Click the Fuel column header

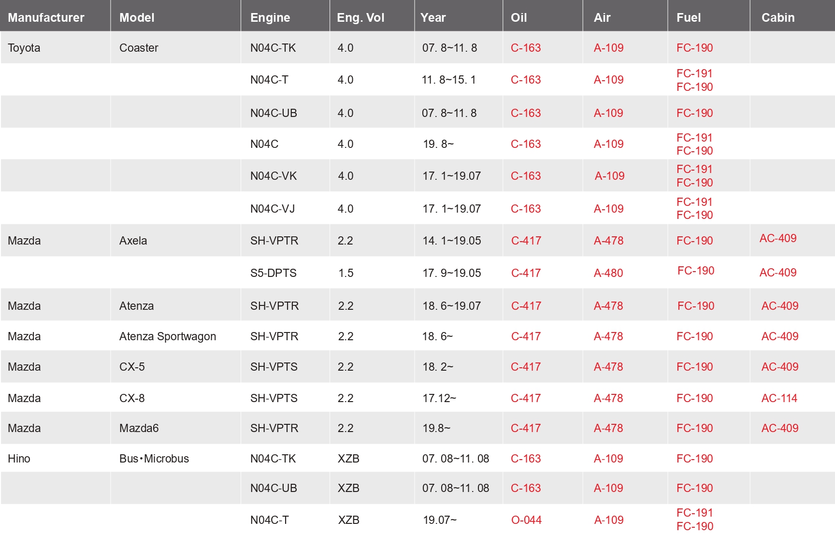689,18
